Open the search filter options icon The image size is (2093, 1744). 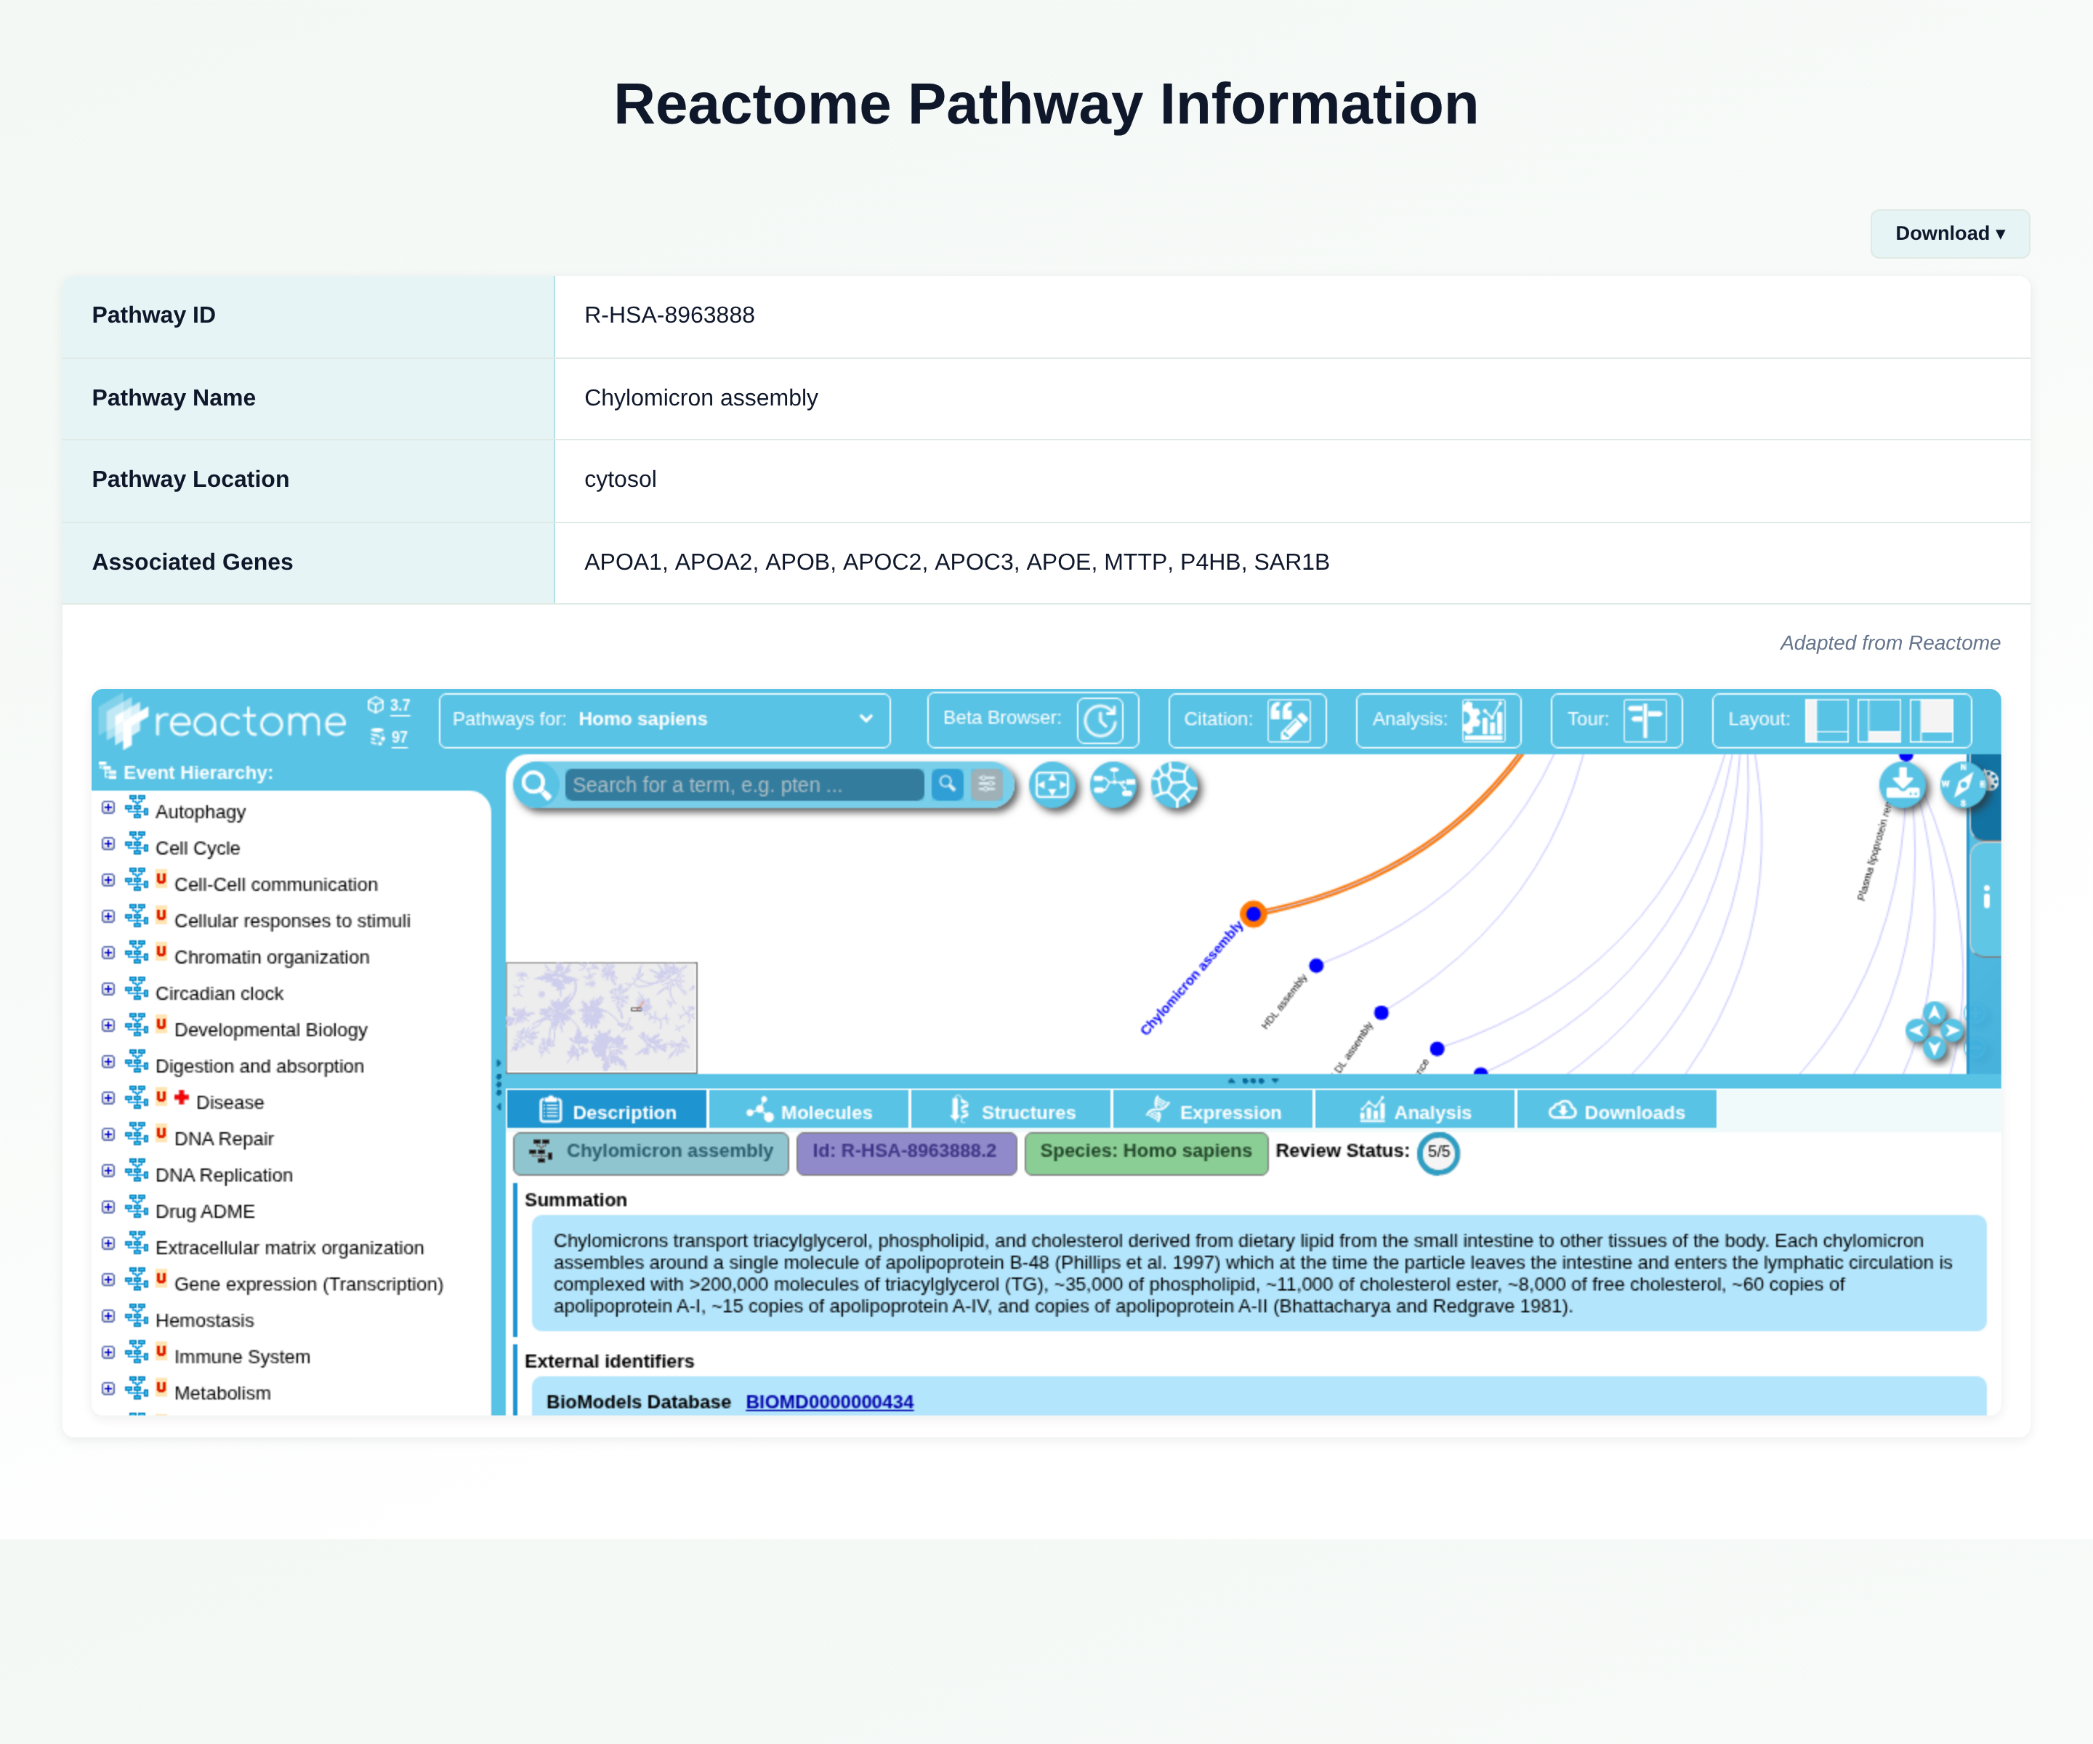tap(987, 784)
